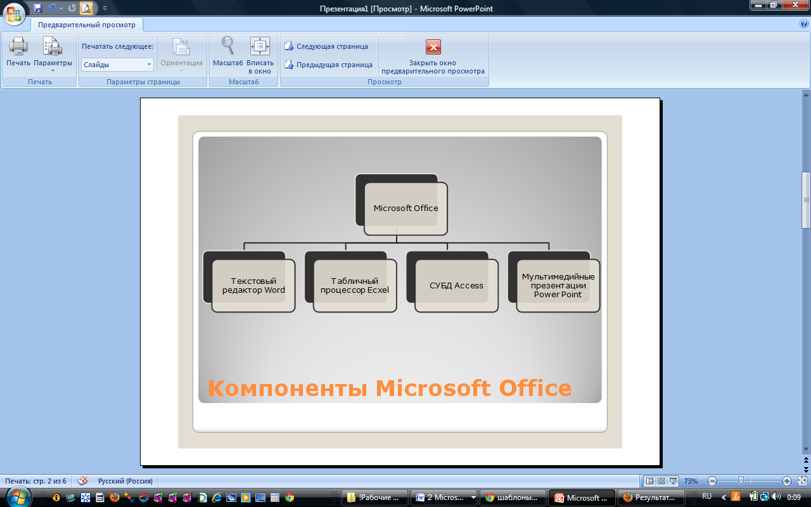Open the Windows Start menu orb

click(x=18, y=497)
